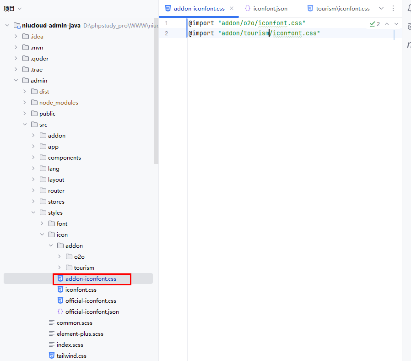
Task: Open the notifications bell panel
Action: (408, 8)
